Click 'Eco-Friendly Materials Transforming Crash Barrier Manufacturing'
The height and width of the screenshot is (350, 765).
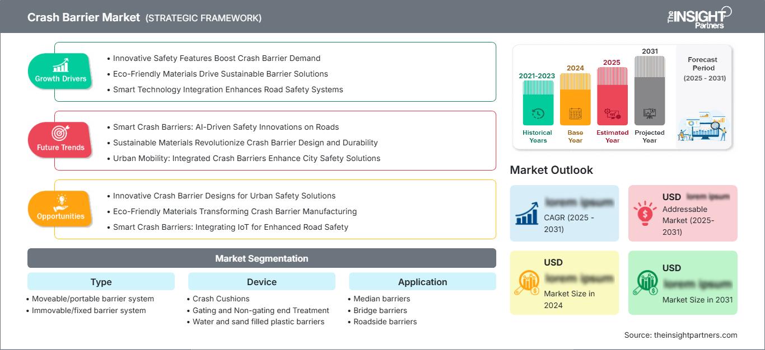(235, 211)
